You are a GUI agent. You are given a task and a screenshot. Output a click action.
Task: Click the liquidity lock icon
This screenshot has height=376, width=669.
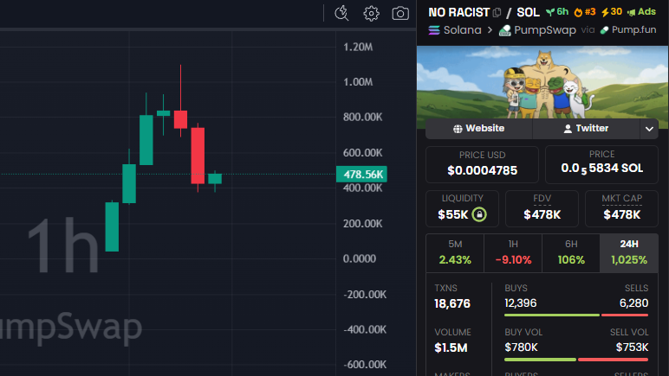(x=479, y=214)
